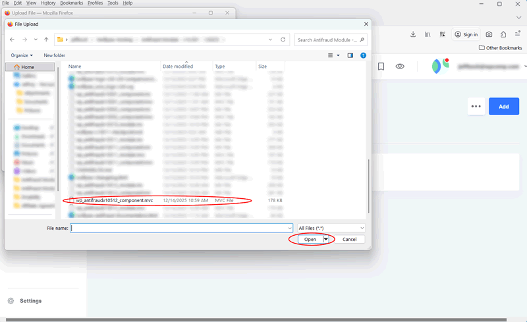The image size is (527, 322).
Task: Open Firefox extensions icon
Action: pos(503,34)
